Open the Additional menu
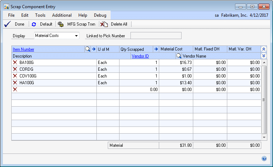This screenshot has width=273, height=167. tap(62, 15)
